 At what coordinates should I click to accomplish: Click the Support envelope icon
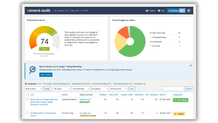click(147, 11)
